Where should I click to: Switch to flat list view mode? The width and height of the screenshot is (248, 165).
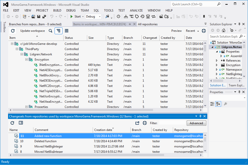click(67, 31)
